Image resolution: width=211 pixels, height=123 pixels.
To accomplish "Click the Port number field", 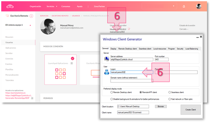I will 162,59.
